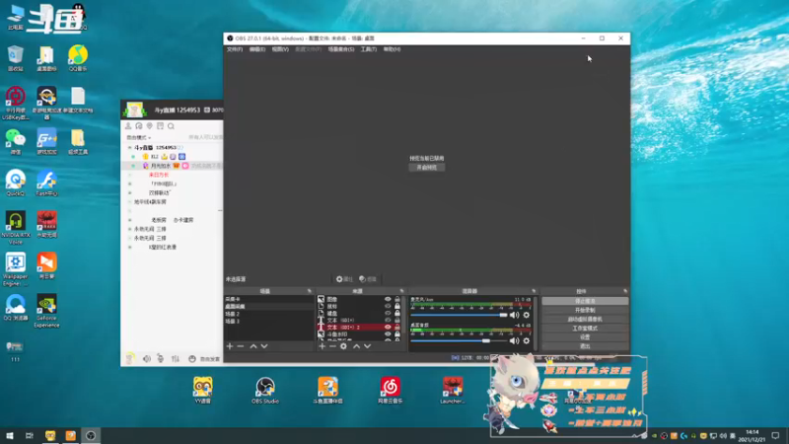Viewport: 789px width, 444px height.
Task: Open the 网易云音乐 desktop shortcut
Action: [x=390, y=391]
